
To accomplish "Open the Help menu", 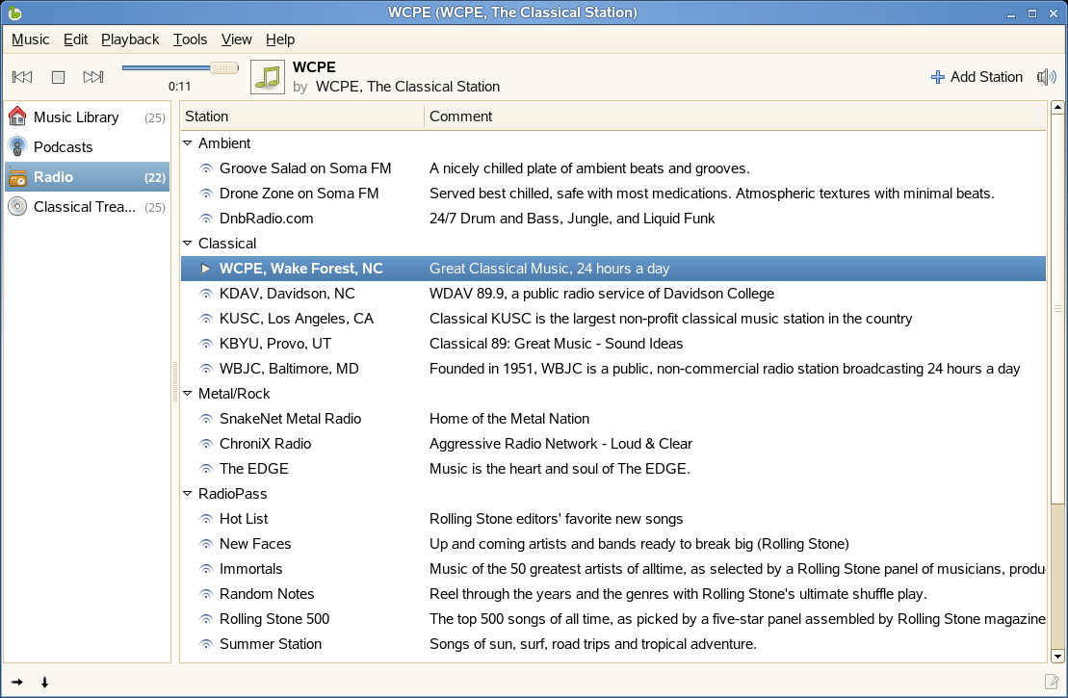I will (x=280, y=39).
